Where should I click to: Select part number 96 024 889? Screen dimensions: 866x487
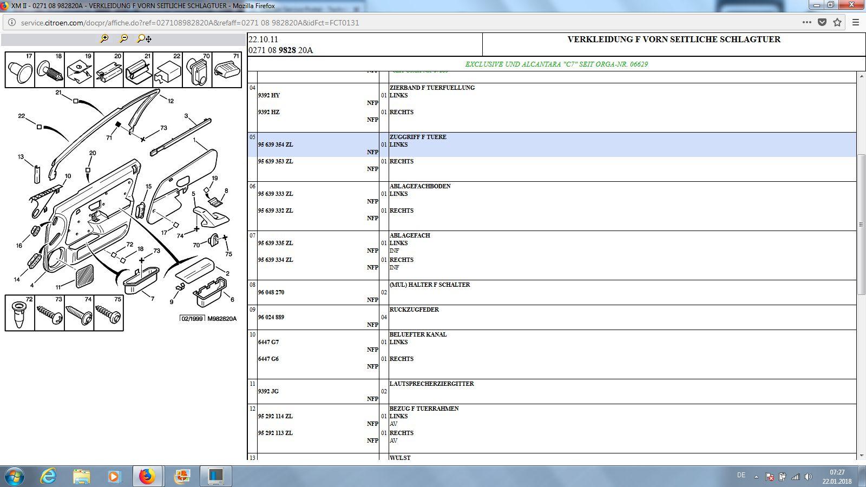click(x=271, y=317)
